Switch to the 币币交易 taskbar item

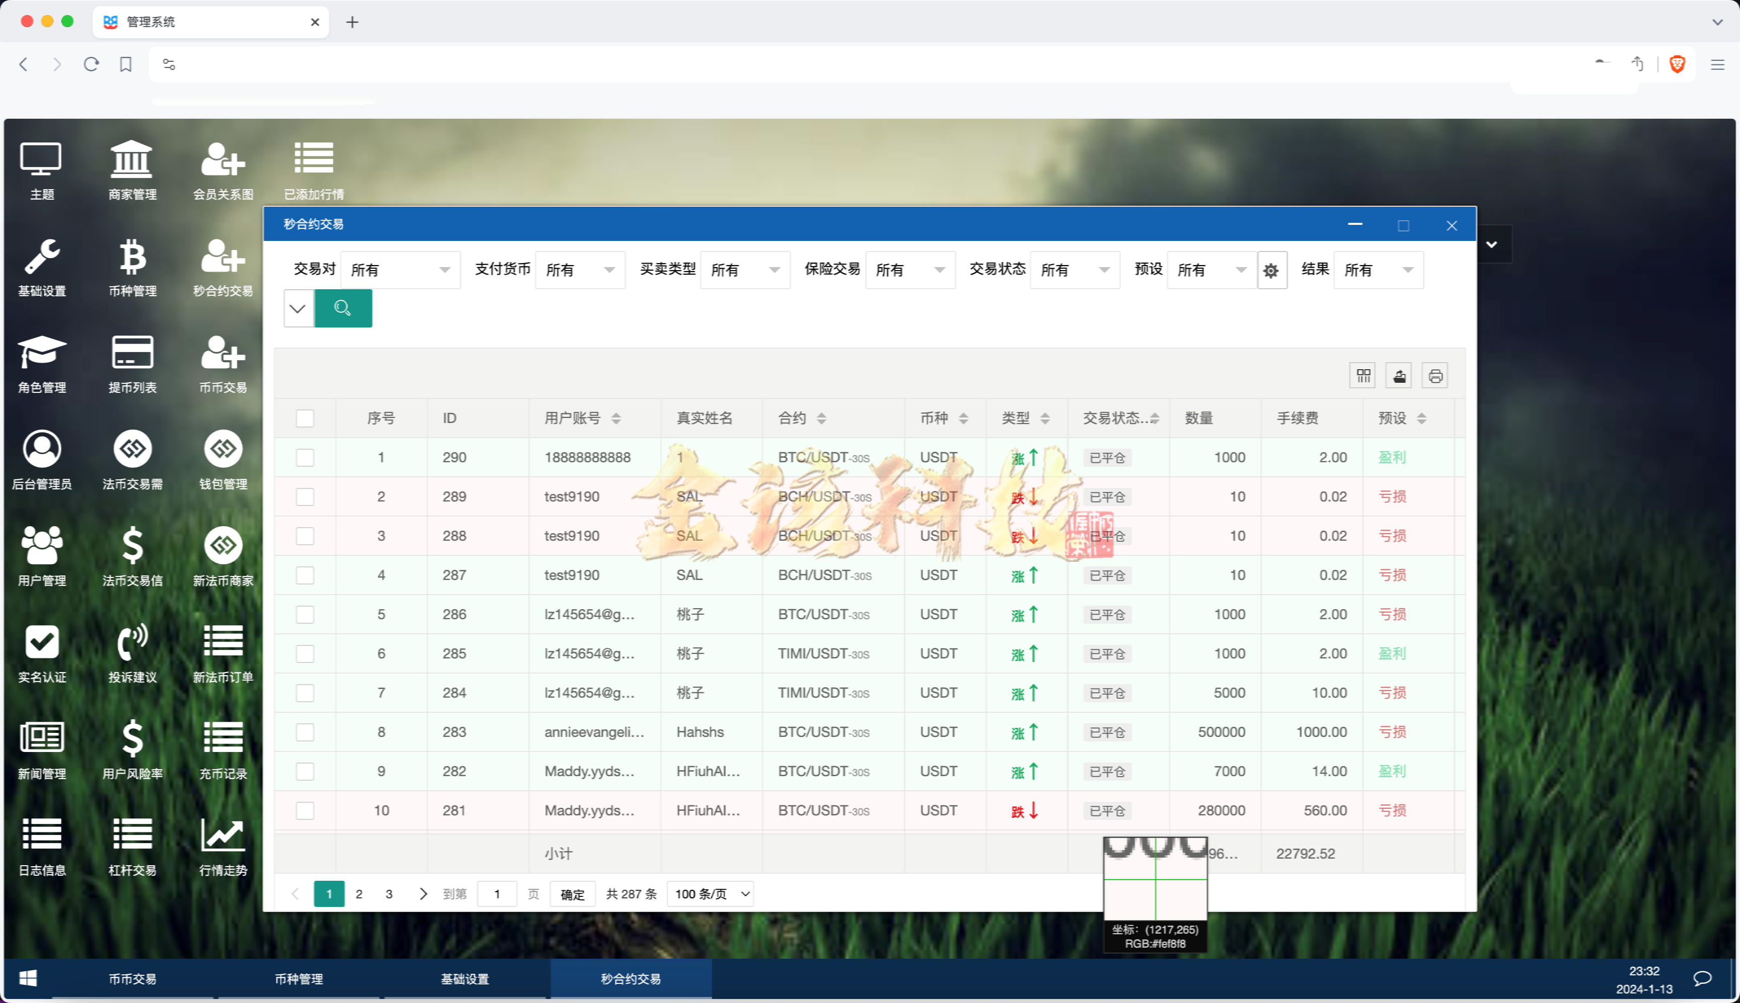132,978
